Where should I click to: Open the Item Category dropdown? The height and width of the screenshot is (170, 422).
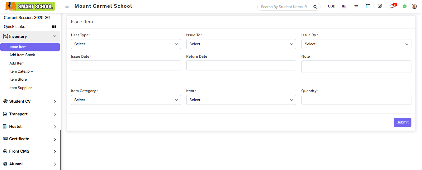126,100
